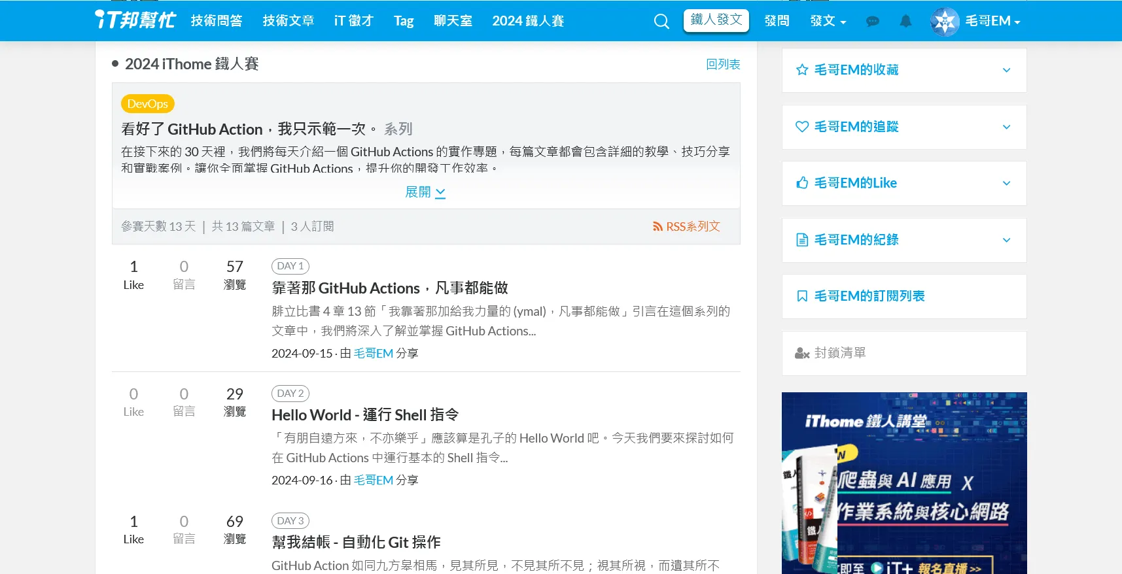Expand the 毛哥EM的收藏 panel chevron
Screen dimensions: 1122x574
1006,70
